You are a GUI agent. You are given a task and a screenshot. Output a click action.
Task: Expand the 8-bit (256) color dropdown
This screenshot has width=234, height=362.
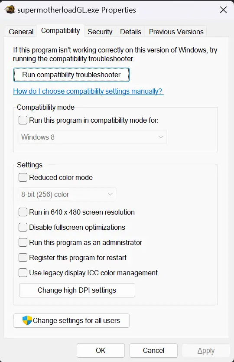67,194
